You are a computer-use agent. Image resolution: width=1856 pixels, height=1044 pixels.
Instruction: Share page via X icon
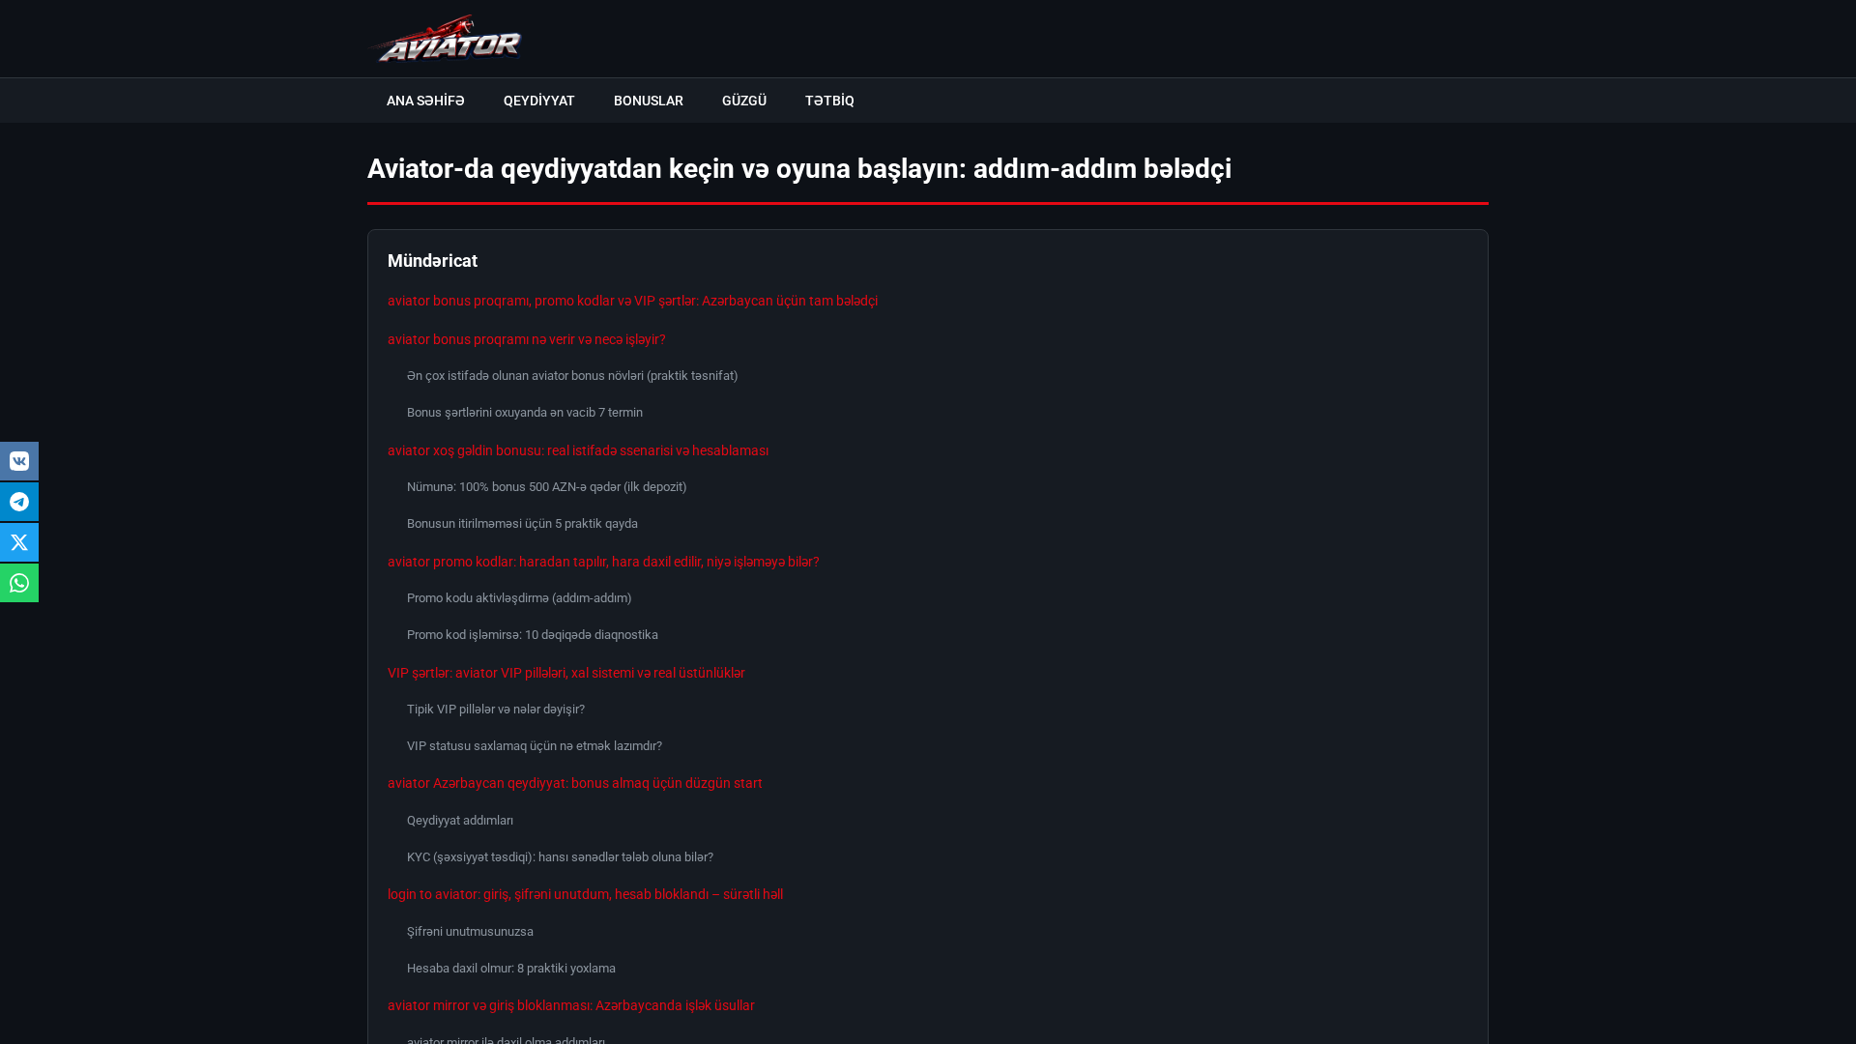pos(19,542)
